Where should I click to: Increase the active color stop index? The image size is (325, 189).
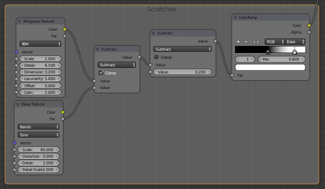[x=253, y=59]
